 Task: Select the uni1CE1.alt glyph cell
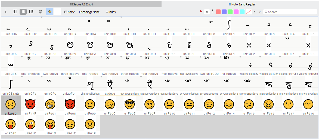click(x=11, y=85)
